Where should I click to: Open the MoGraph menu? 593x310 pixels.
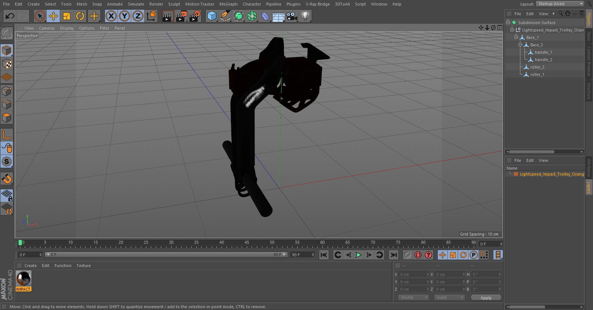click(228, 4)
